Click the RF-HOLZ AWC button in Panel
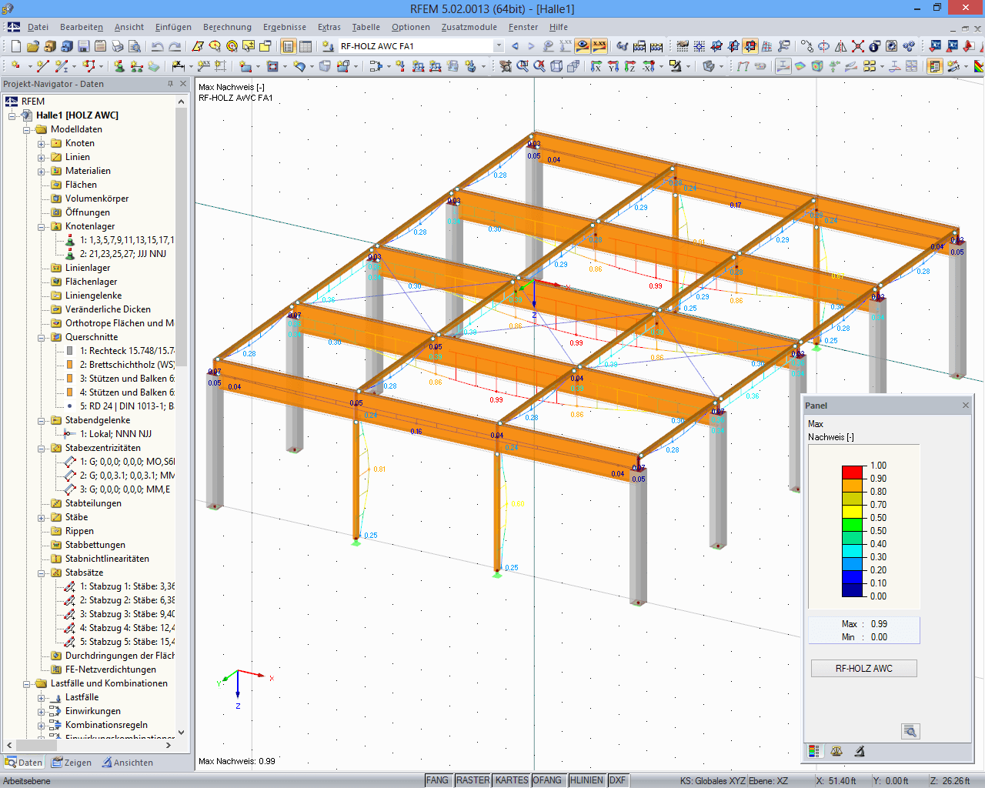 [863, 668]
